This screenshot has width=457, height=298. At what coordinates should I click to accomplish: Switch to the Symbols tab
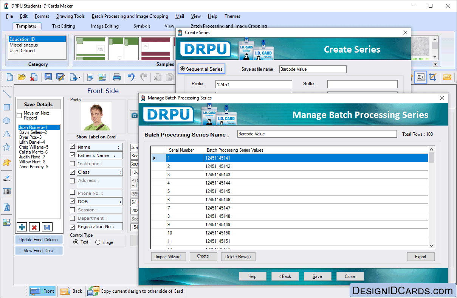(142, 26)
